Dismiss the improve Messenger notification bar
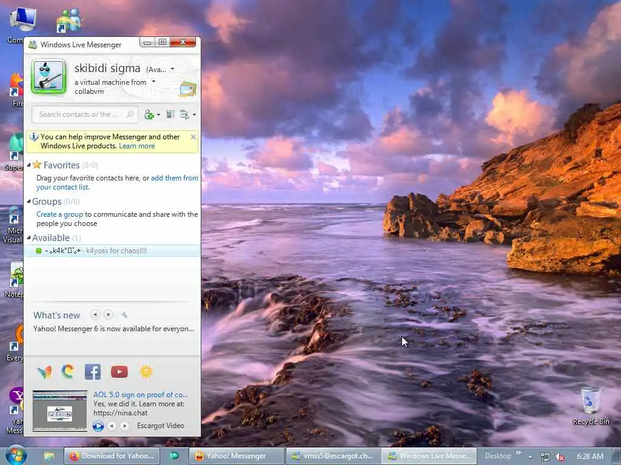Screen dimensions: 621x465 pyautogui.click(x=193, y=137)
